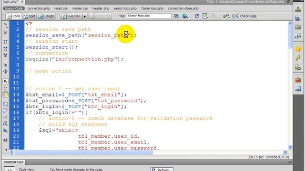
Task: Open File Management dropdown icon
Action: tap(176, 16)
